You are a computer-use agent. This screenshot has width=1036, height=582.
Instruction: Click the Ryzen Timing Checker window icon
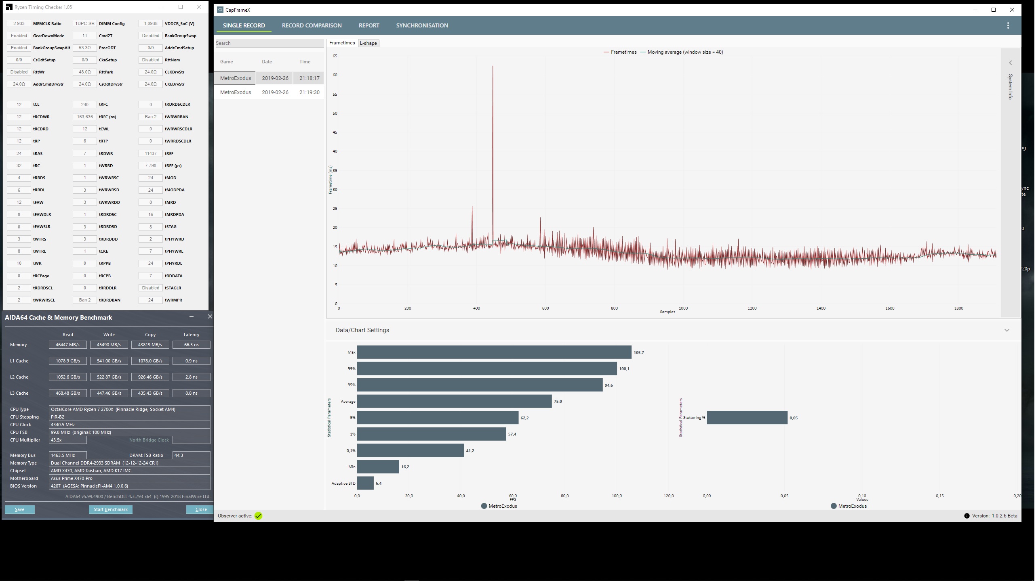coord(9,7)
